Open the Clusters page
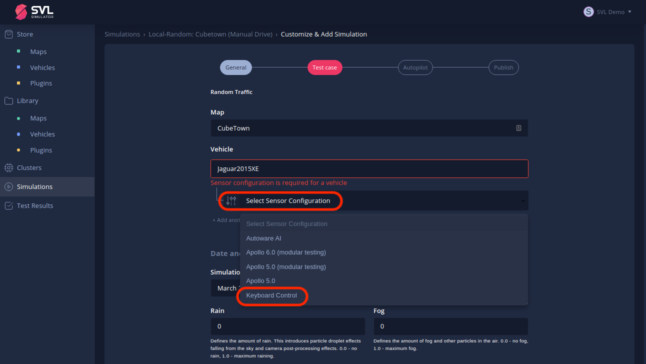Screen dimensions: 646x364 pyautogui.click(x=29, y=168)
